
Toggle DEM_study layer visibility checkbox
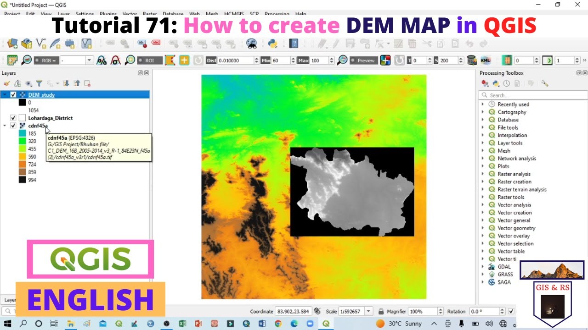click(x=13, y=95)
